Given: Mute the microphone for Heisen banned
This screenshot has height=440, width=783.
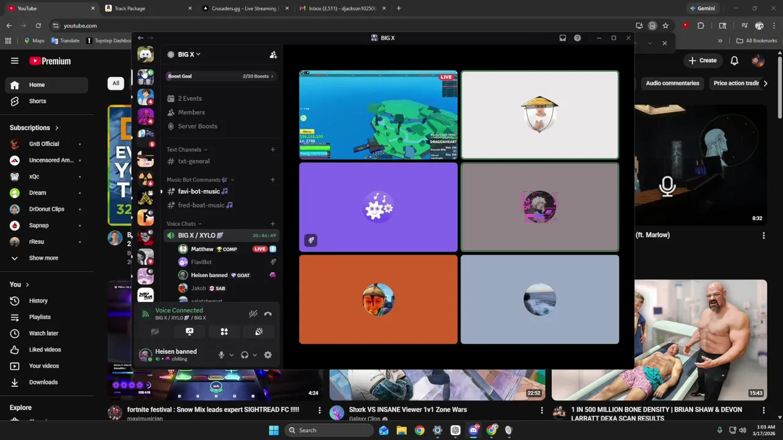Looking at the screenshot, I should tap(221, 355).
